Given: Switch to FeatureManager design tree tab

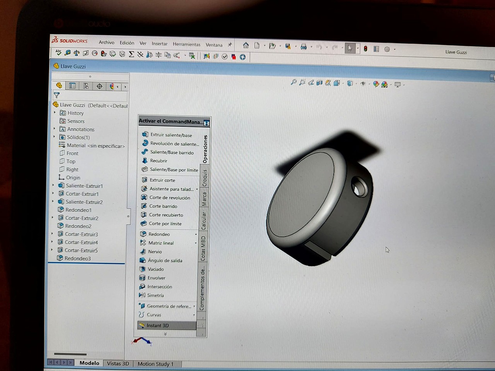Looking at the screenshot, I should pyautogui.click(x=59, y=85).
